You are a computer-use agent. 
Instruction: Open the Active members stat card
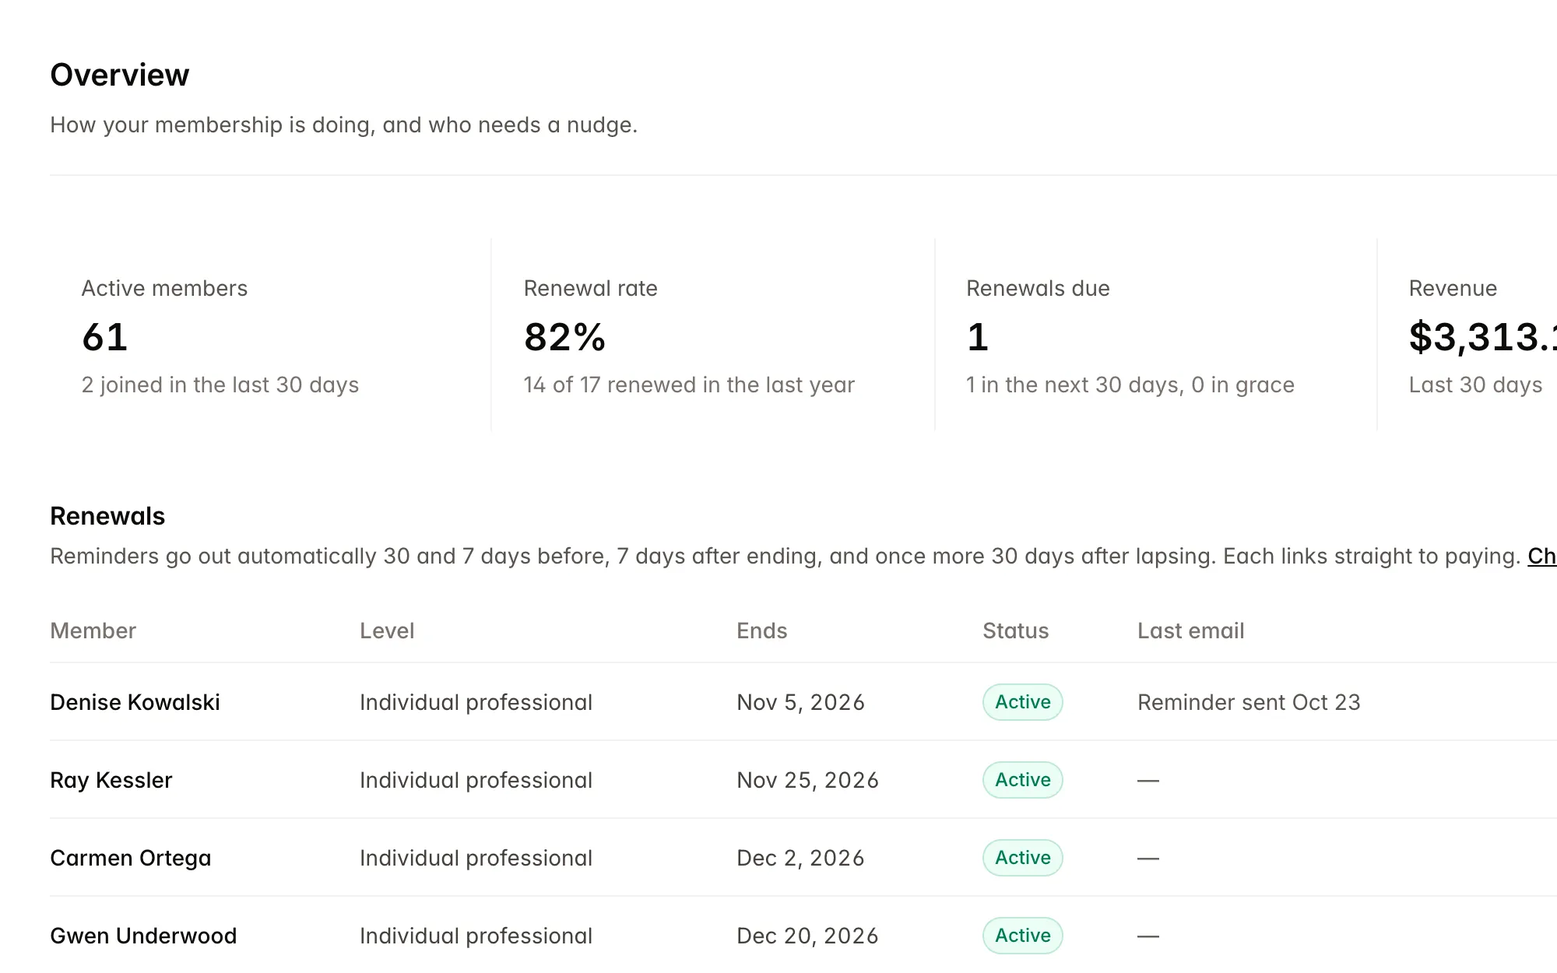pos(270,335)
